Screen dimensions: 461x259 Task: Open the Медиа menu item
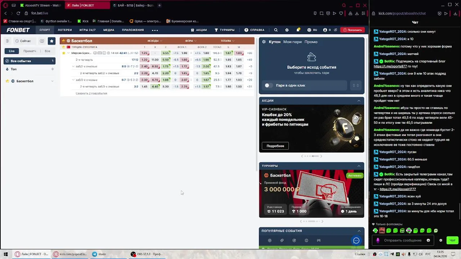pyautogui.click(x=109, y=30)
